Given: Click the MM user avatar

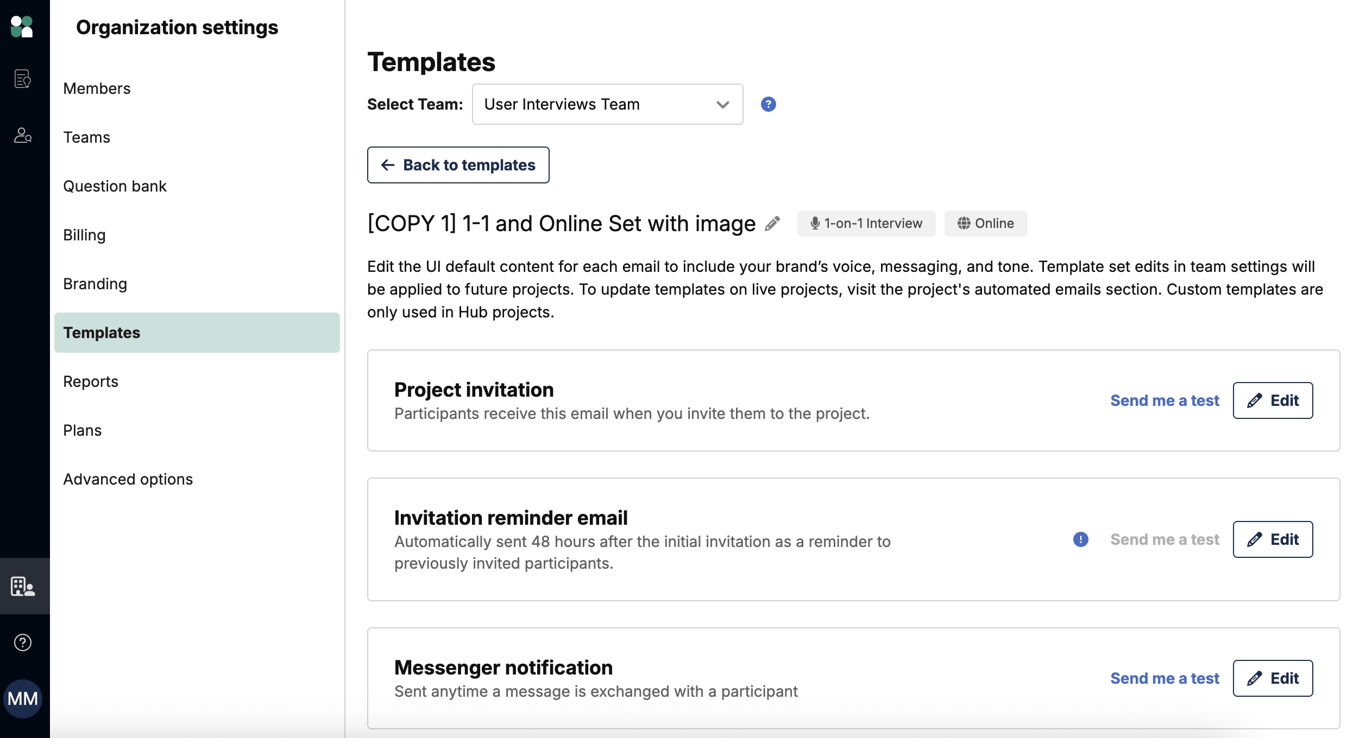Looking at the screenshot, I should click(x=22, y=698).
